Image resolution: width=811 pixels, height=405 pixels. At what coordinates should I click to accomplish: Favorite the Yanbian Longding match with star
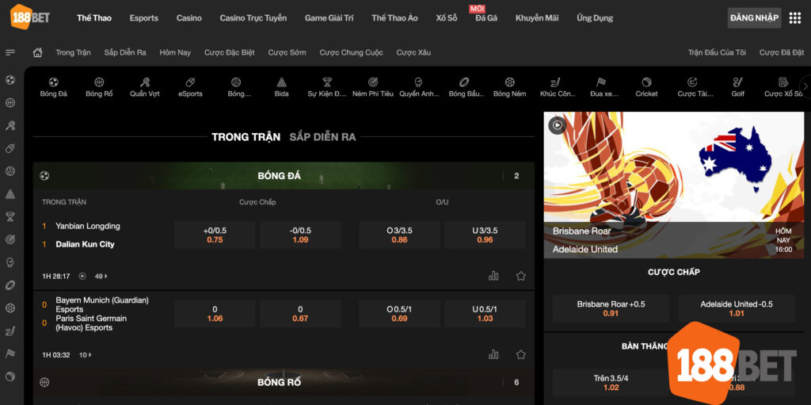(521, 276)
